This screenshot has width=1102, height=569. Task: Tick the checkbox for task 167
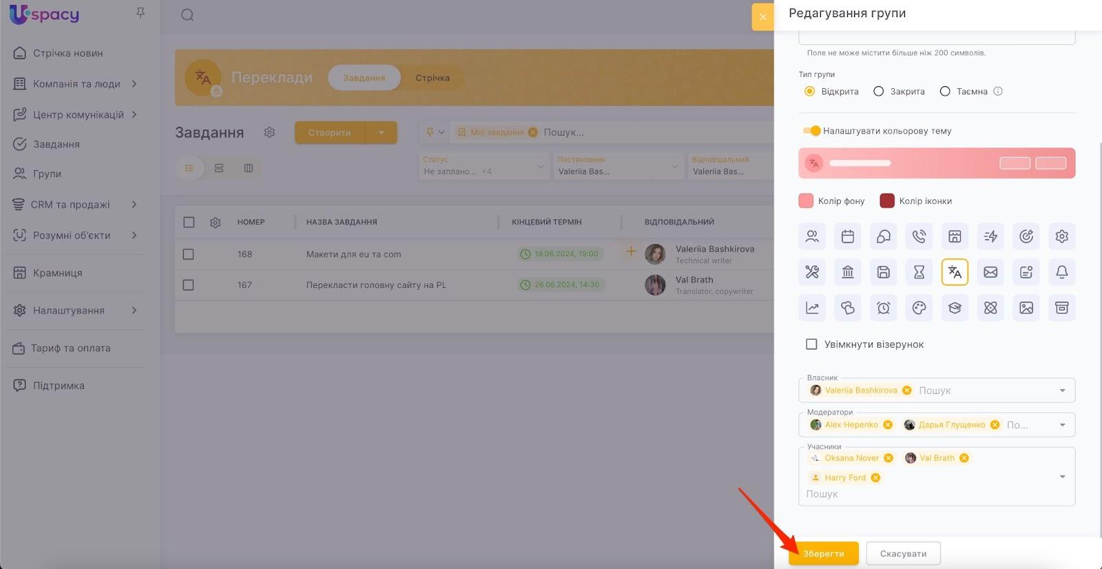pyautogui.click(x=188, y=284)
